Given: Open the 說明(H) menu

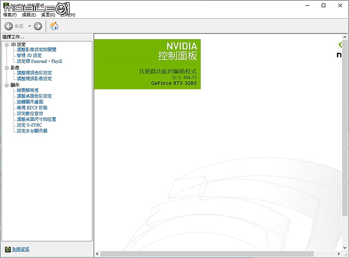Looking at the screenshot, I should click(68, 15).
